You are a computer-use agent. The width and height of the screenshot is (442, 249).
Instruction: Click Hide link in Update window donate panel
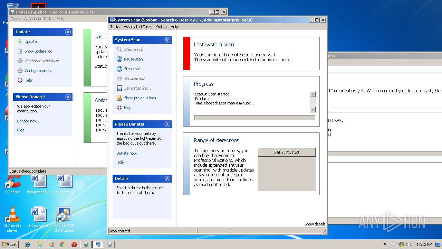[x=21, y=130]
